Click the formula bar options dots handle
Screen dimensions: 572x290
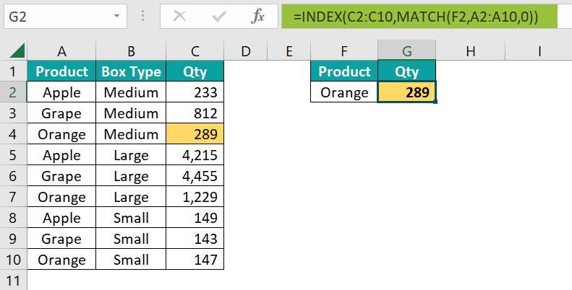143,16
